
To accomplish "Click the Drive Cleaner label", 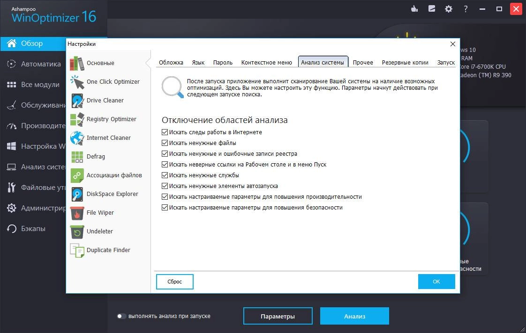I will tap(105, 101).
